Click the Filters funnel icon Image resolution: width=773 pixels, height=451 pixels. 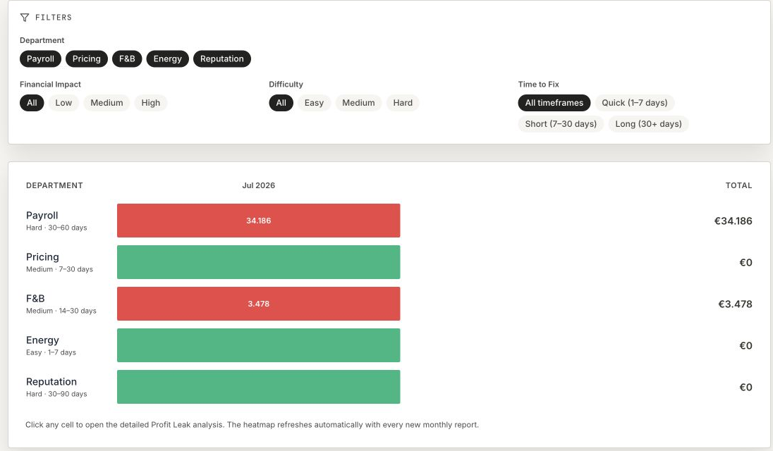click(x=24, y=17)
